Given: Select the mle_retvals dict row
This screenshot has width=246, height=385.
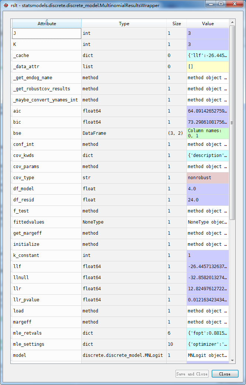Looking at the screenshot, I should click(47, 333).
